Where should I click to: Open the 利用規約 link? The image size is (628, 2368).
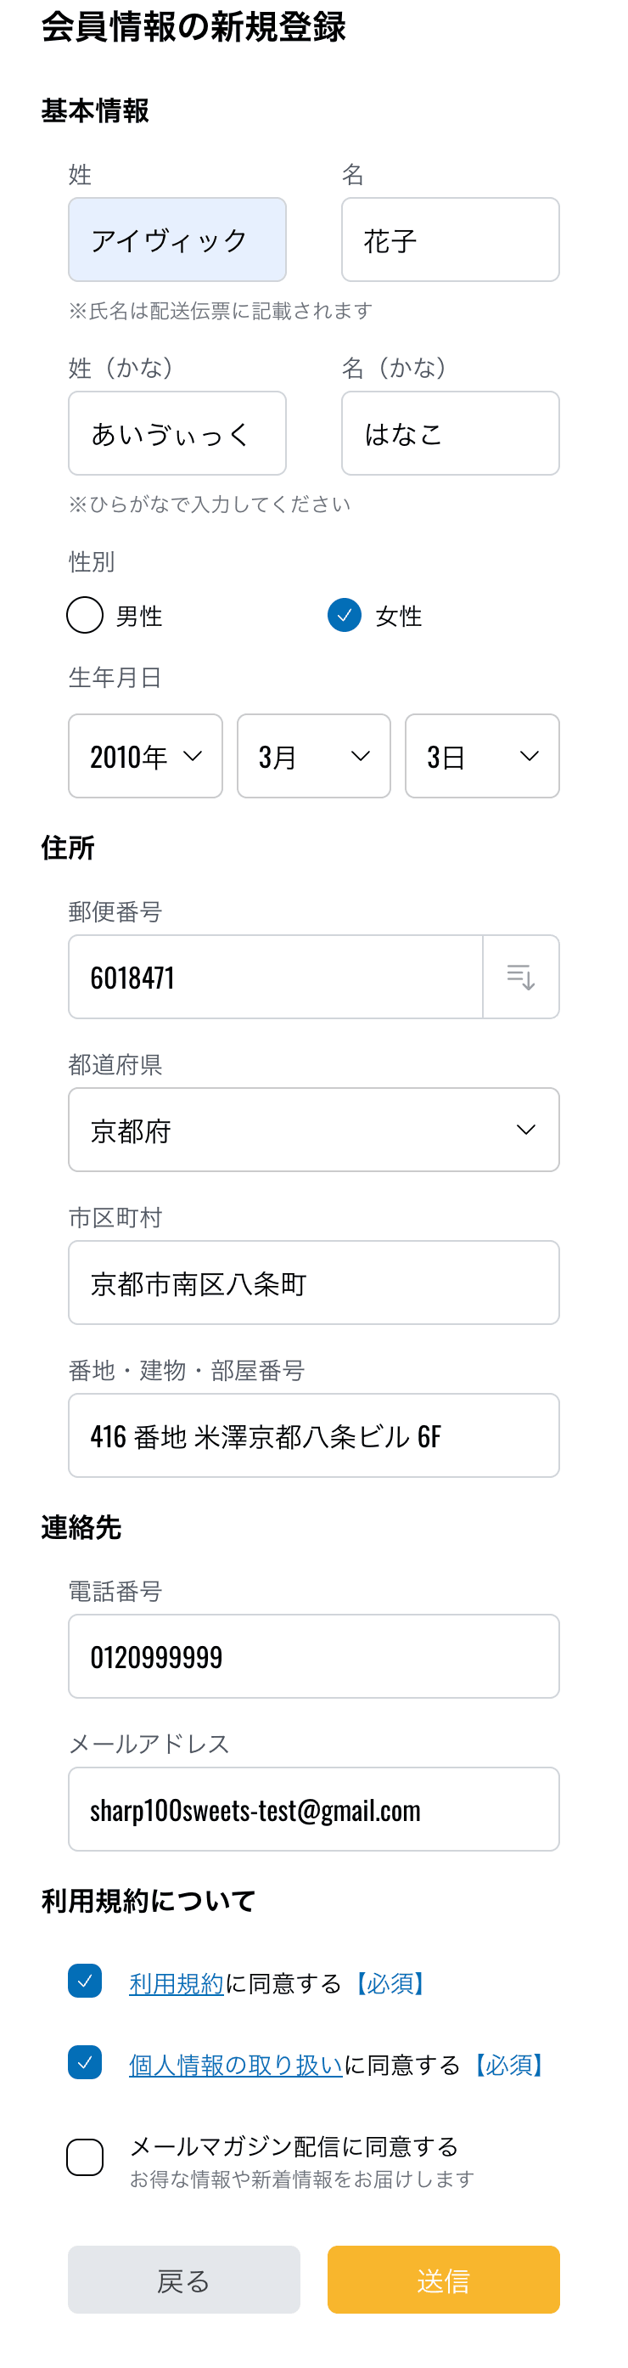[176, 1982]
